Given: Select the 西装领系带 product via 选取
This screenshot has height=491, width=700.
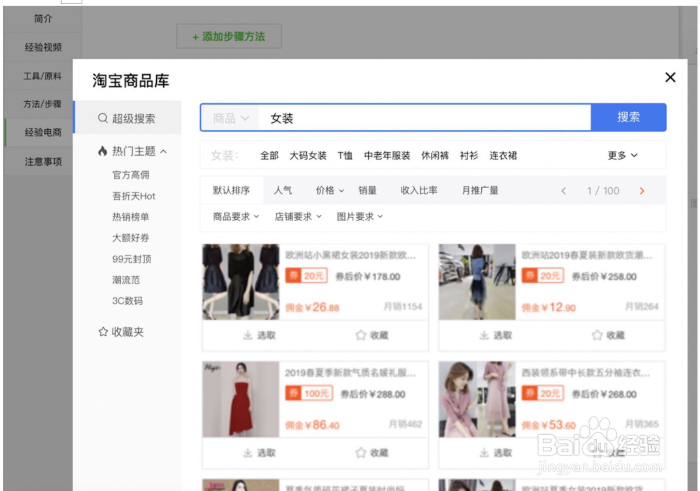Looking at the screenshot, I should pos(496,453).
